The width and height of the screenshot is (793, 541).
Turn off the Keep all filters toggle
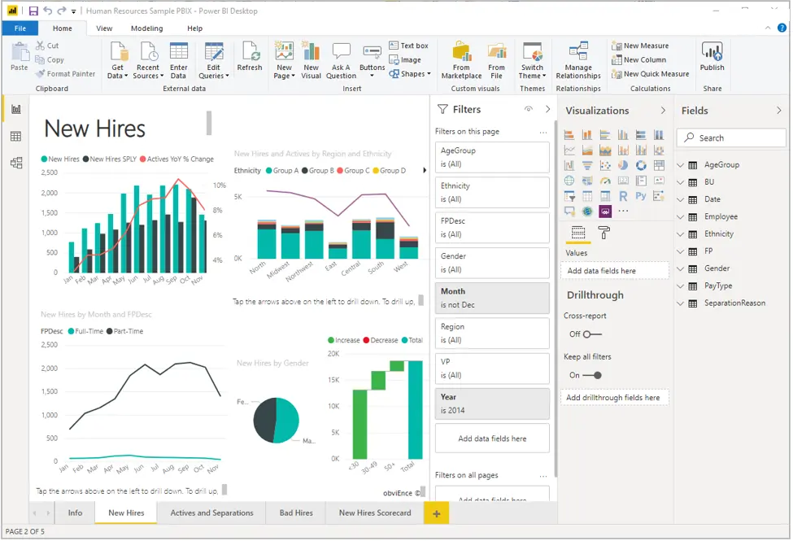[592, 376]
